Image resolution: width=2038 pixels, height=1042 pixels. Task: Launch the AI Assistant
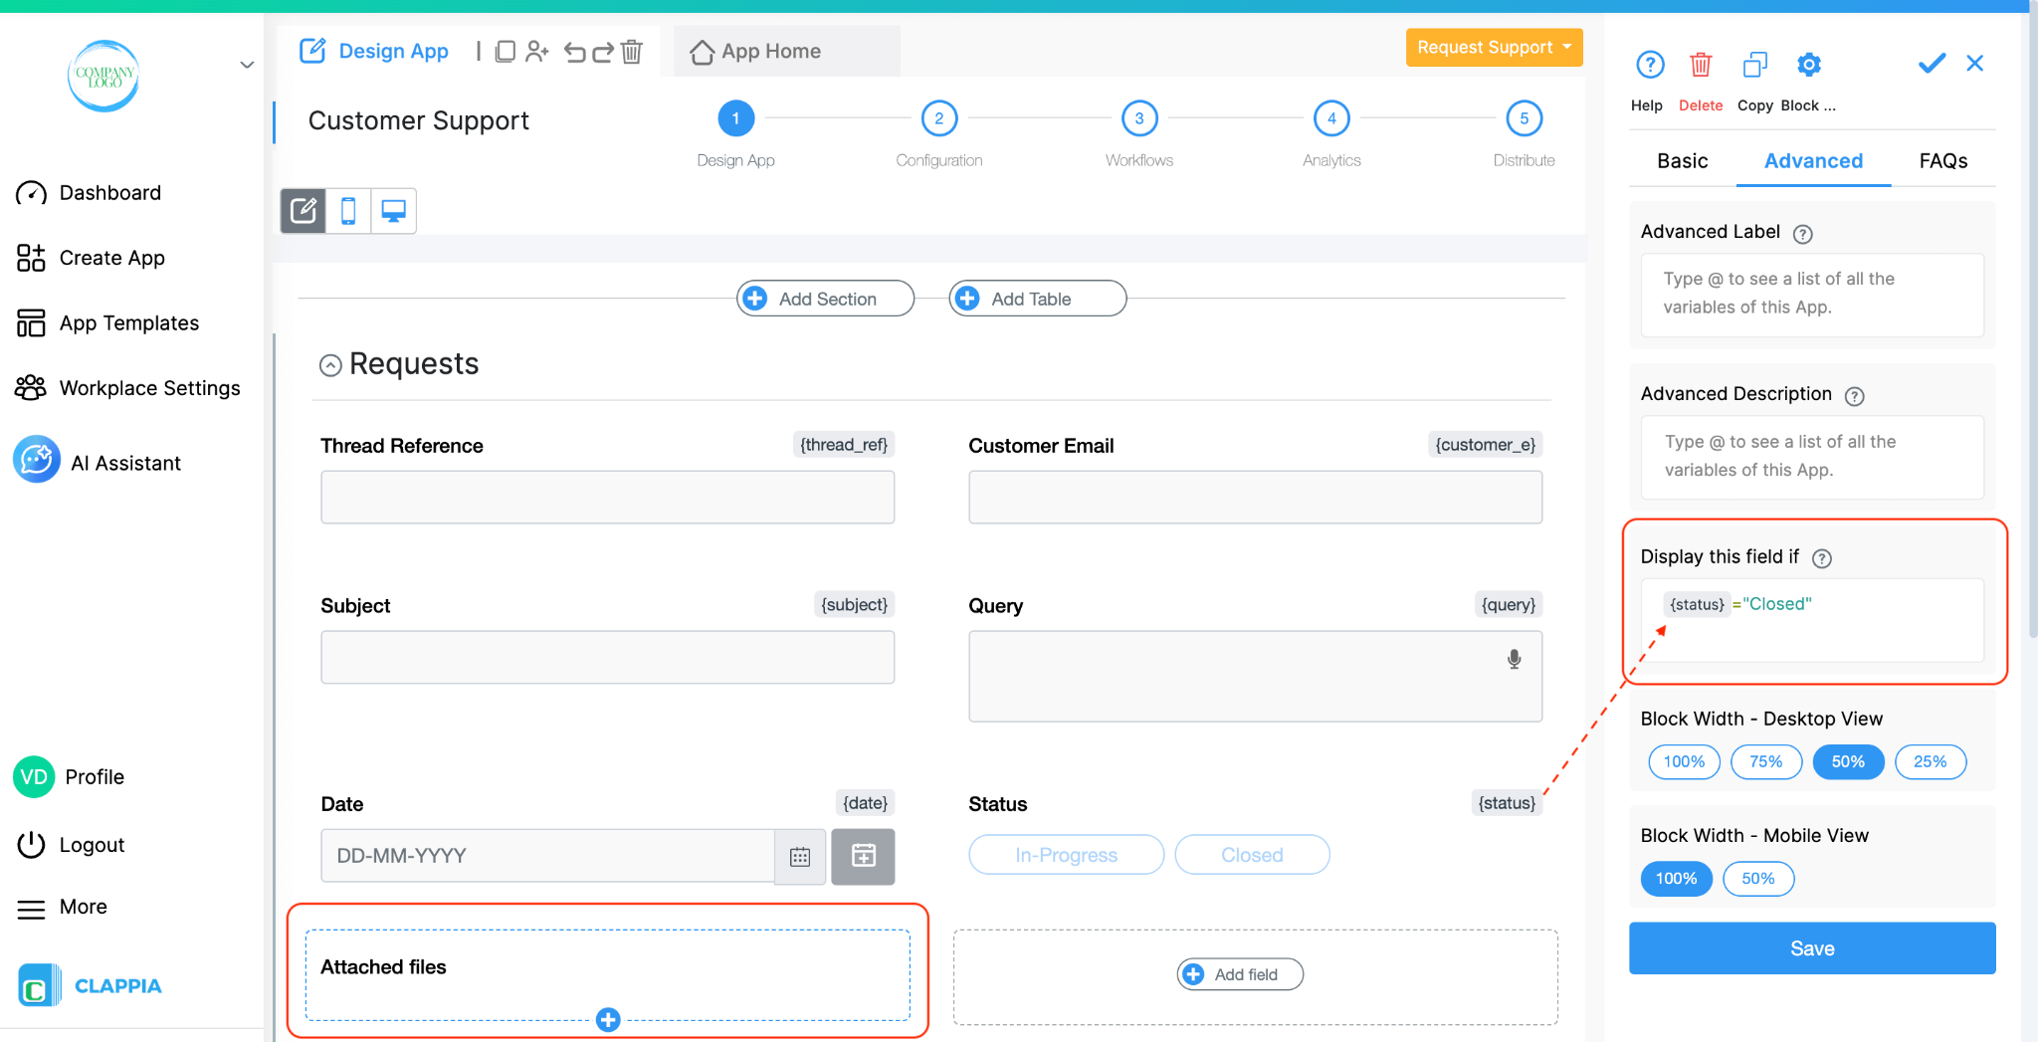98,462
